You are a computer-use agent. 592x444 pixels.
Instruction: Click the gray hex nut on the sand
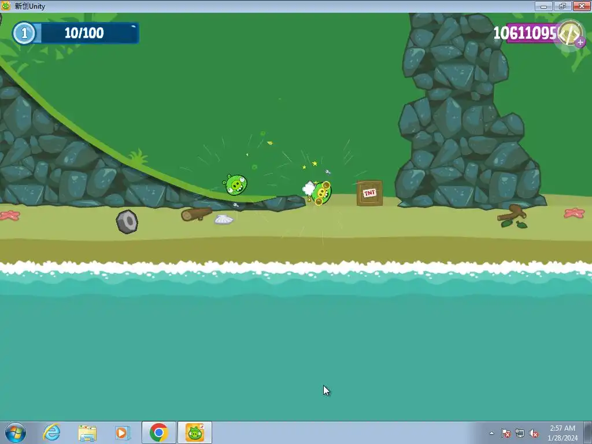click(x=127, y=221)
